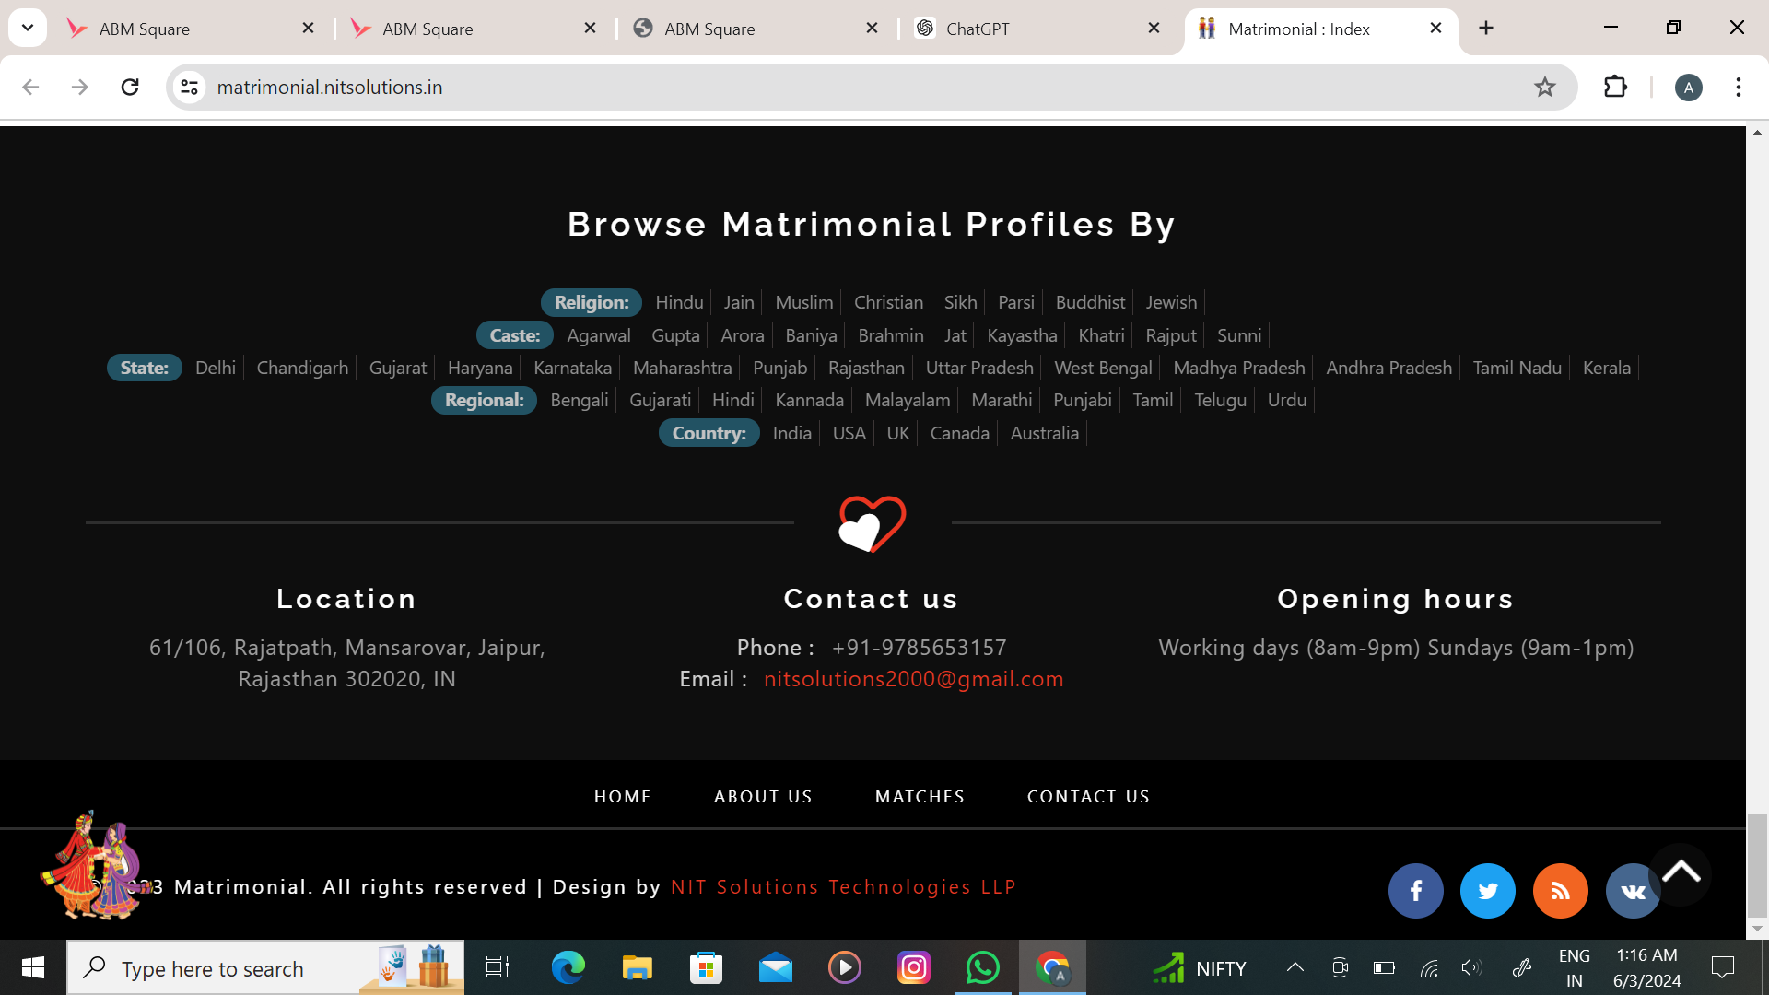Viewport: 1769px width, 995px height.
Task: Click the scroll-to-top arrow button
Action: [1681, 872]
